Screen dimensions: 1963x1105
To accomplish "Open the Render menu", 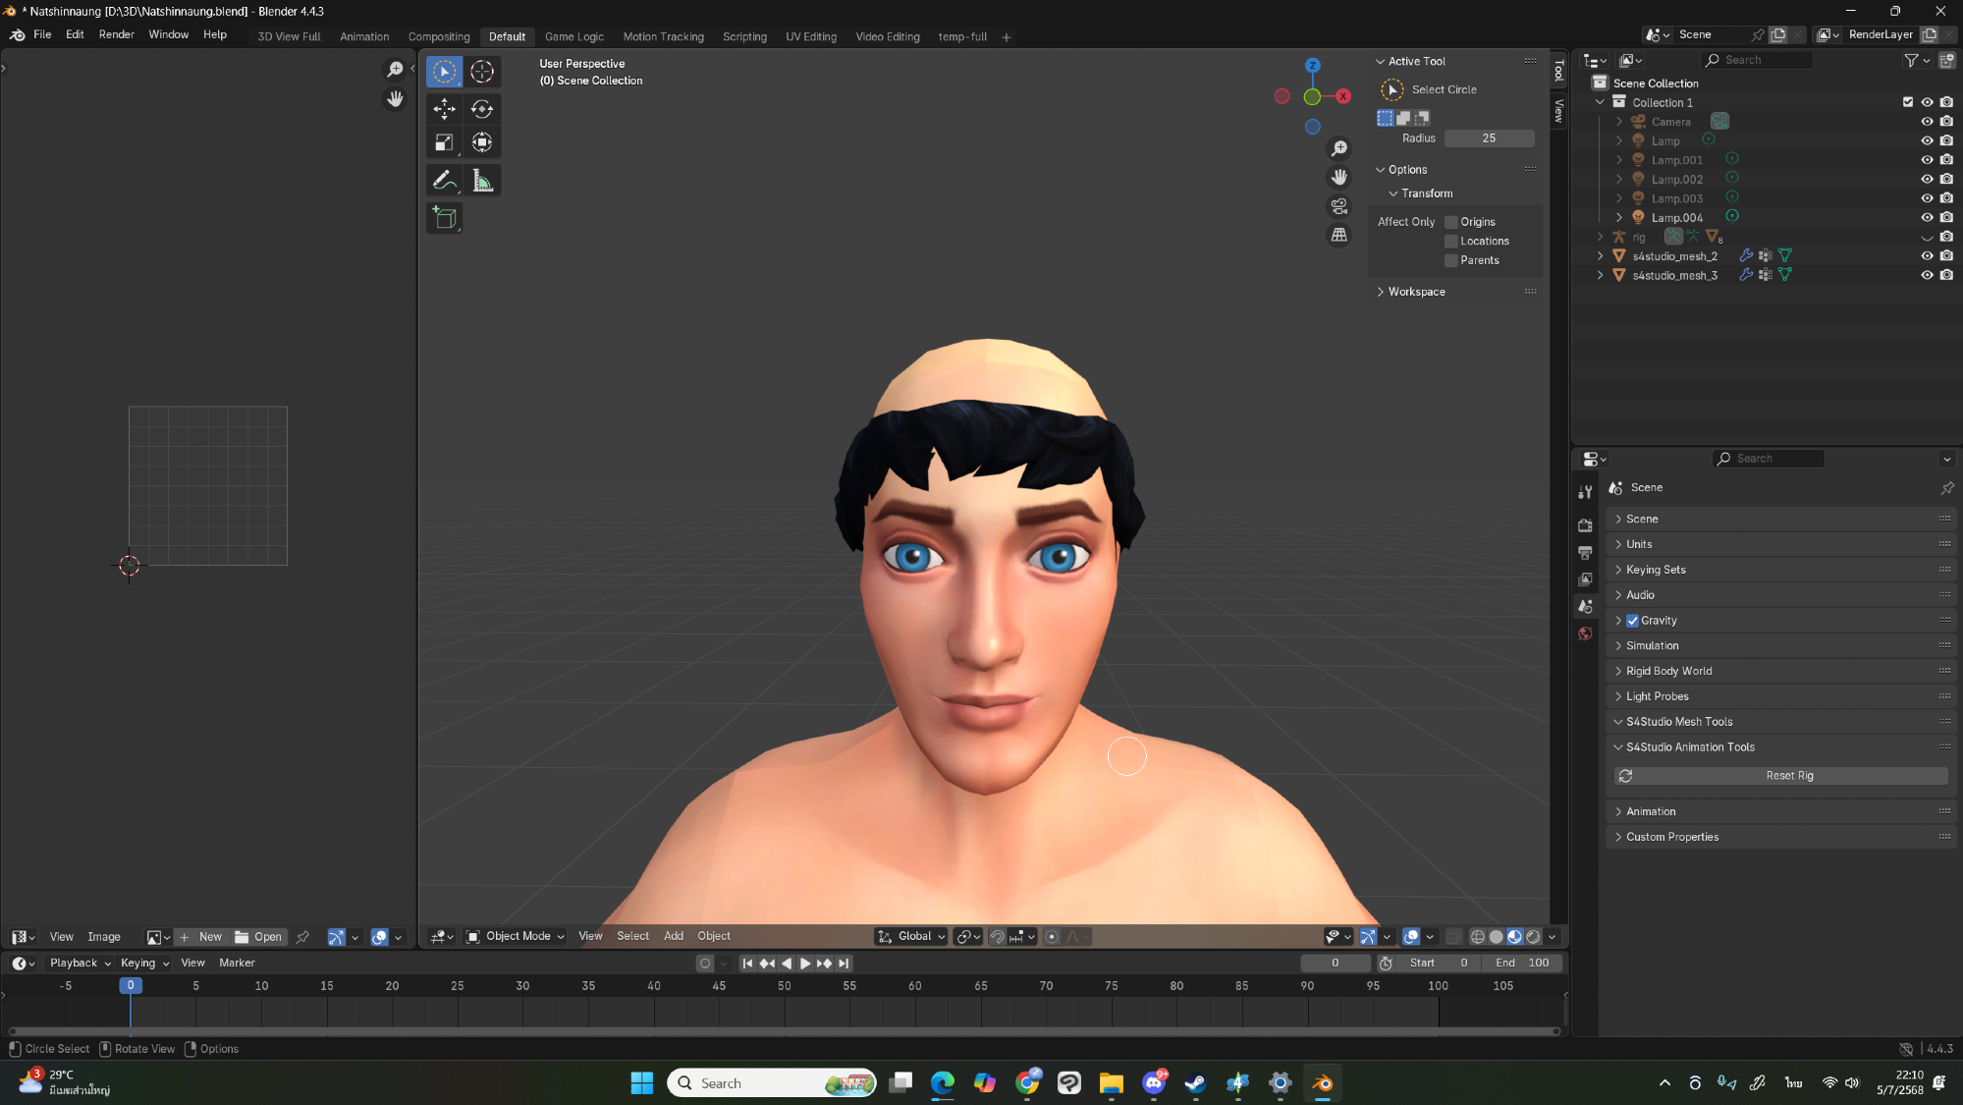I will point(116,34).
